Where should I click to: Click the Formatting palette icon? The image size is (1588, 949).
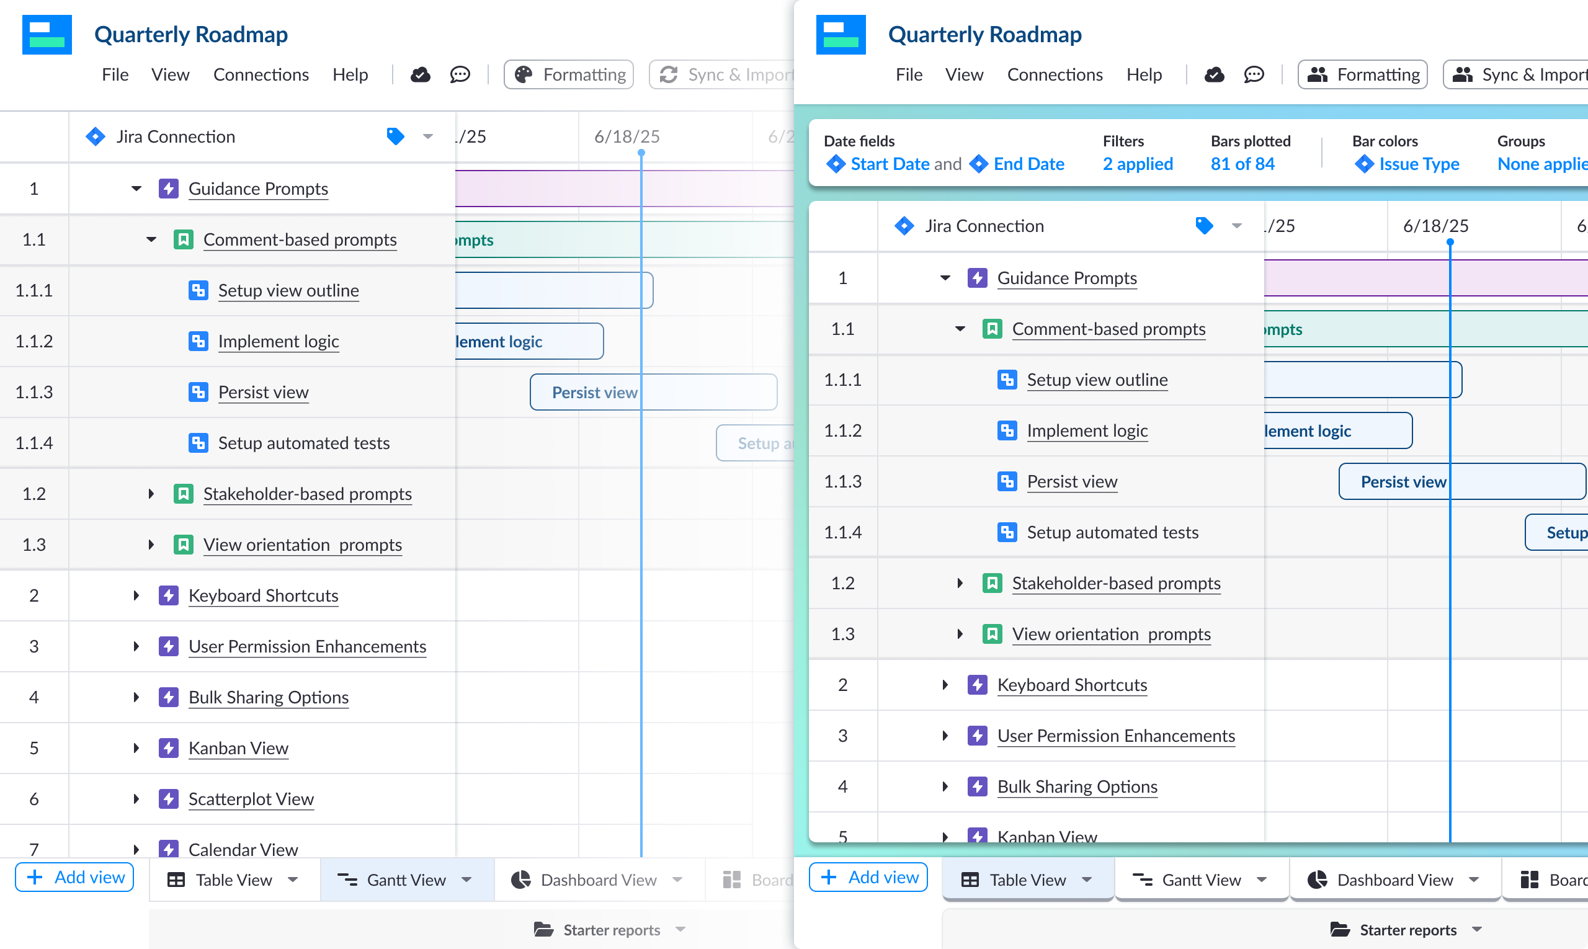coord(523,74)
